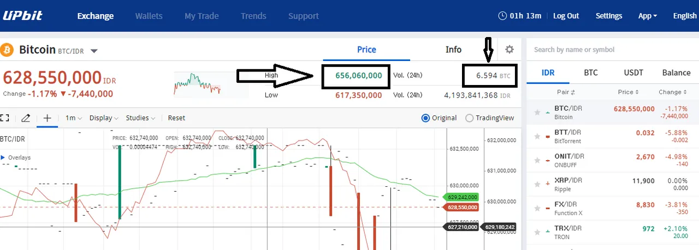Go to the Exchange menu
This screenshot has width=699, height=250.
(96, 16)
